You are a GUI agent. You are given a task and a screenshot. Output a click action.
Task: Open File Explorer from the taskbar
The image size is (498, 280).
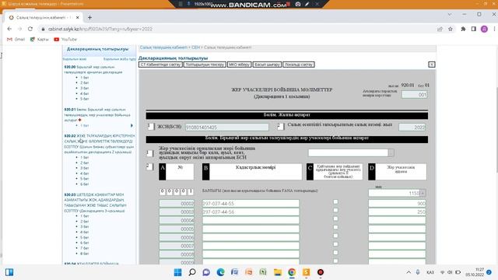(278, 272)
